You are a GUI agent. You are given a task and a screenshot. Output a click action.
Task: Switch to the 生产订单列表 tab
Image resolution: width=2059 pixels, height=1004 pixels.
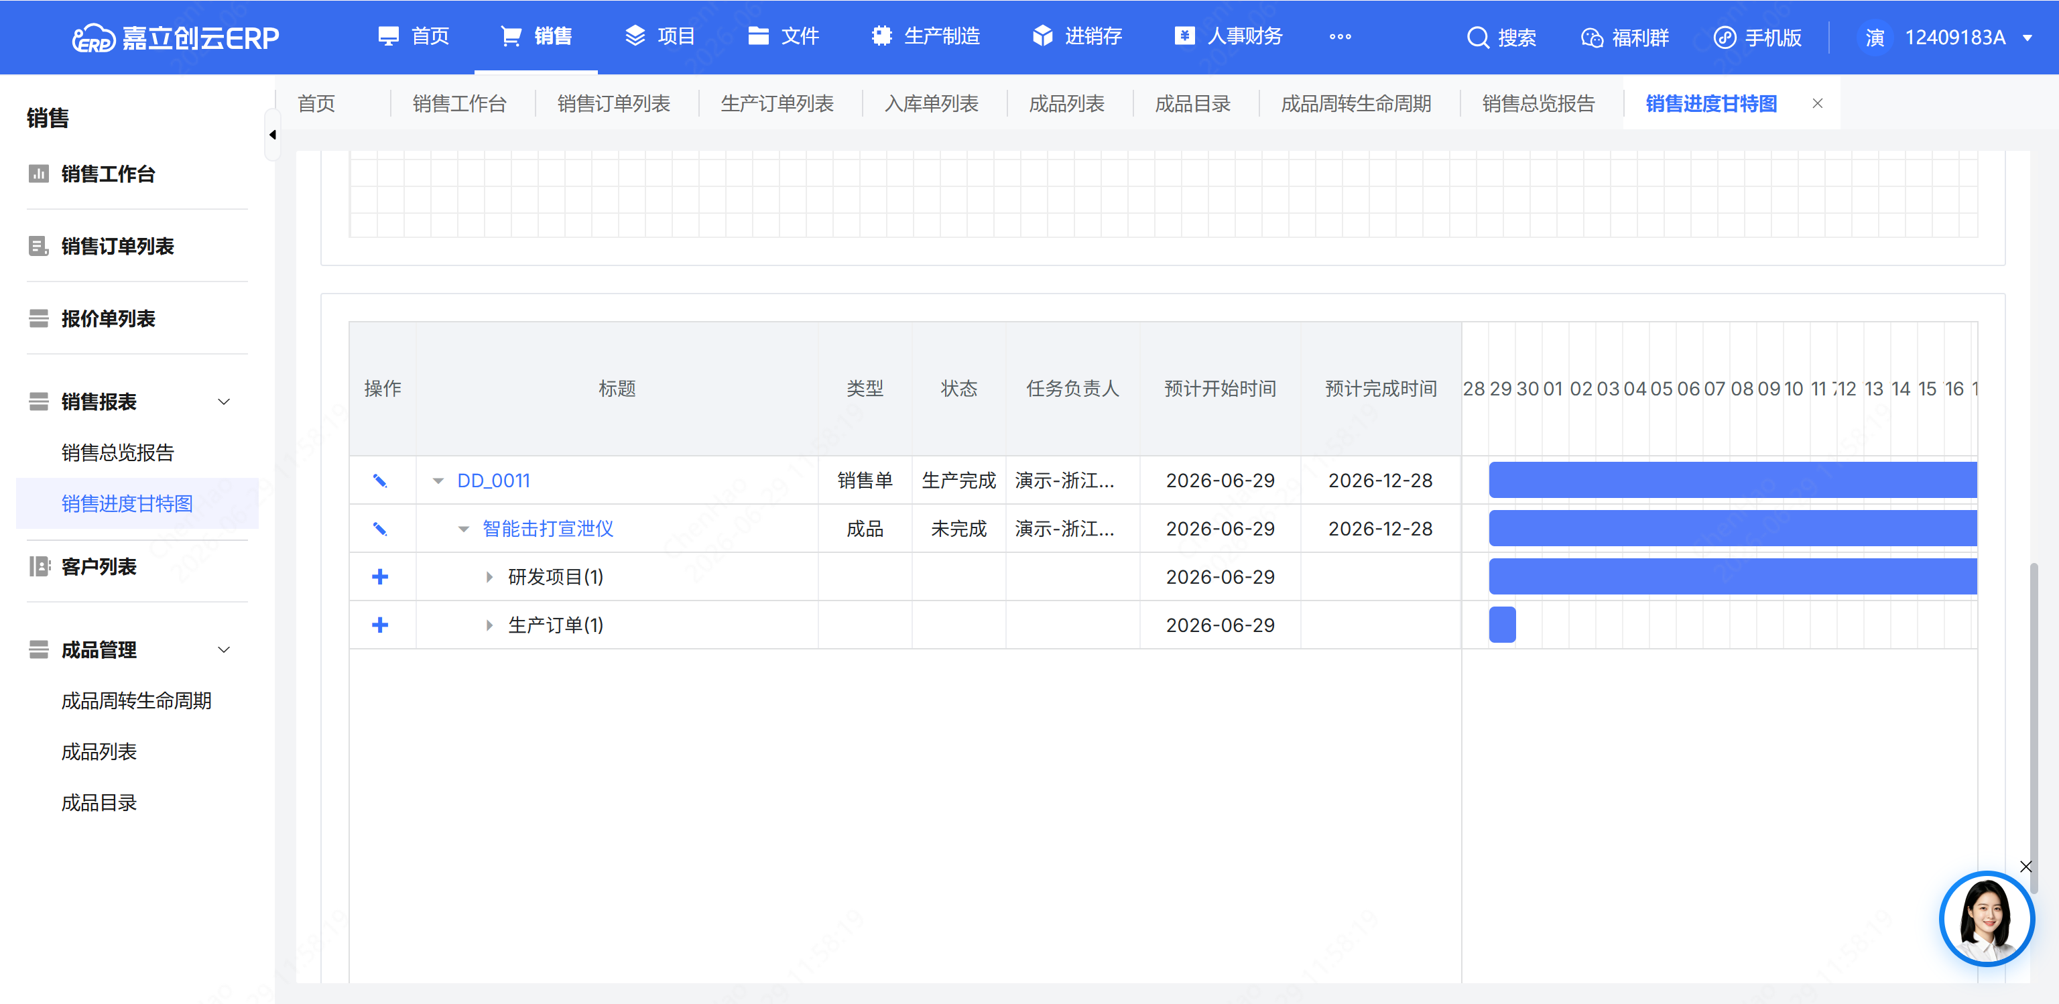[777, 104]
